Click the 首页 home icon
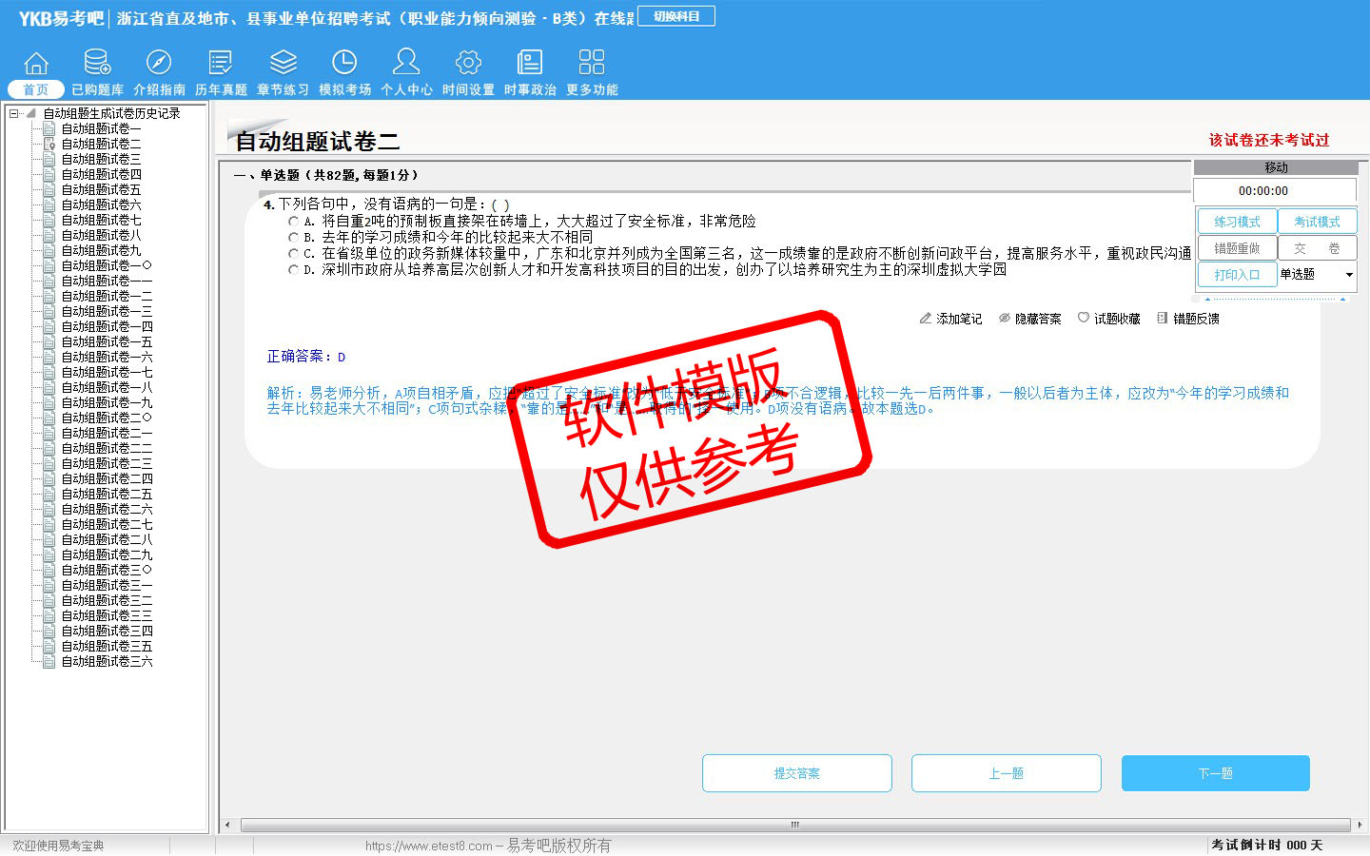 (x=36, y=64)
